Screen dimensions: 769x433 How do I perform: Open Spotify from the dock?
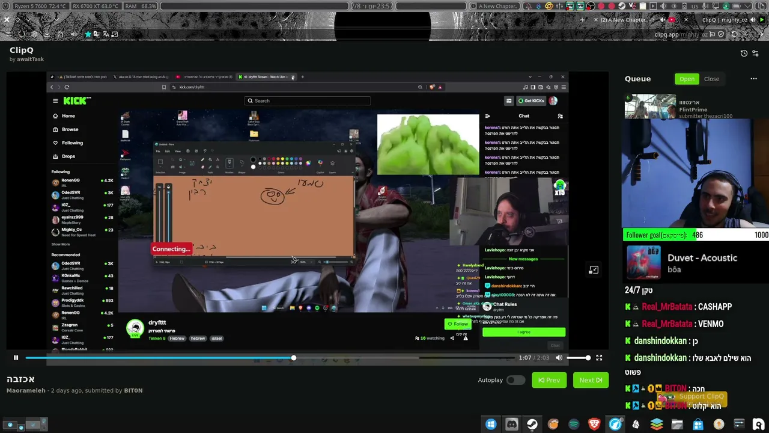574,425
